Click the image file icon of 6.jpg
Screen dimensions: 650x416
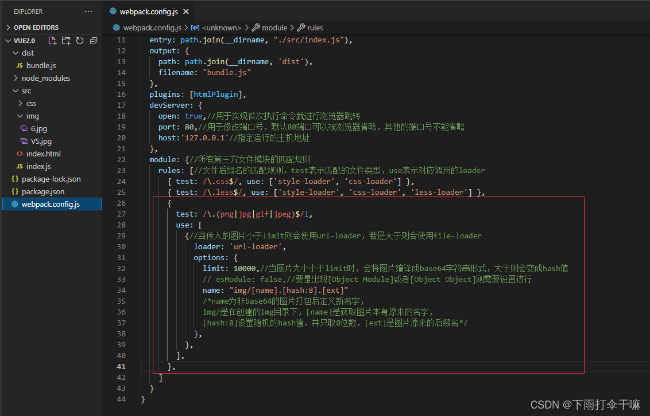point(25,128)
